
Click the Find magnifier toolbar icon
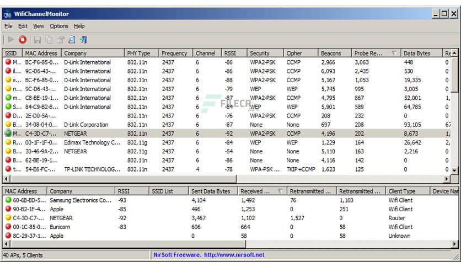pyautogui.click(x=72, y=39)
